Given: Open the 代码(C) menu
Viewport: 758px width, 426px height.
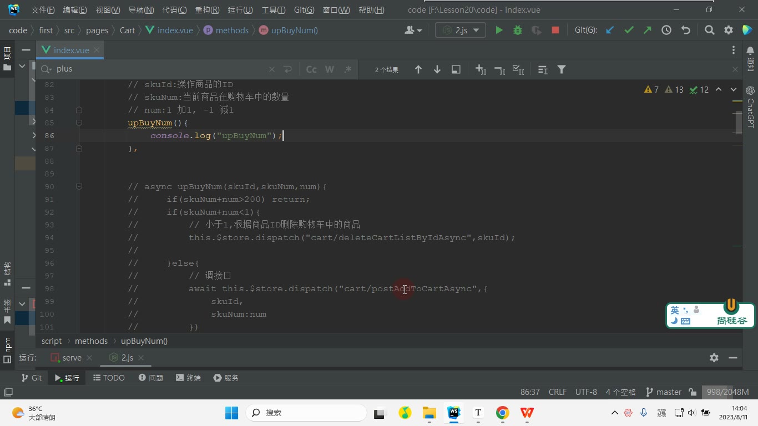Looking at the screenshot, I should click(174, 10).
